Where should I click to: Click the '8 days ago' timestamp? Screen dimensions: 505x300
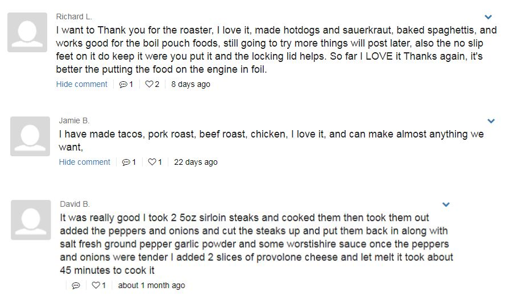tap(191, 84)
